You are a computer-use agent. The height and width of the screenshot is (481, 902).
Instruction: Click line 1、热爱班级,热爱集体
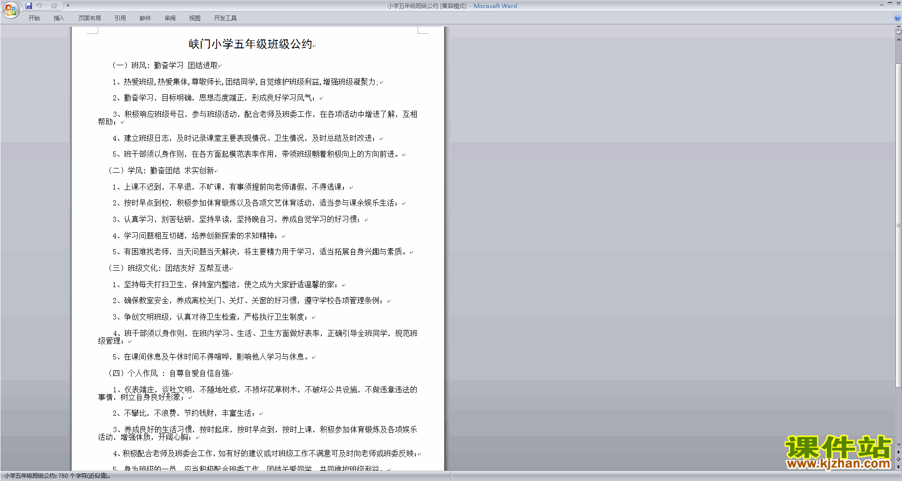point(245,82)
